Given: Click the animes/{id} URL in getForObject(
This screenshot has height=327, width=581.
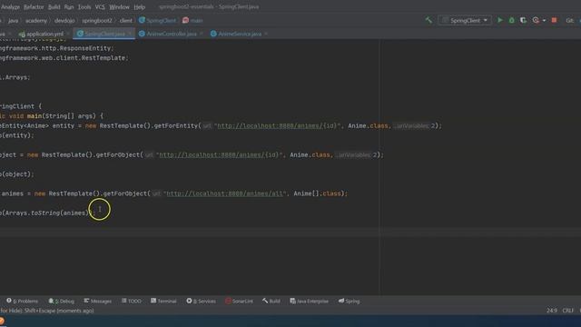Looking at the screenshot, I should (x=219, y=155).
